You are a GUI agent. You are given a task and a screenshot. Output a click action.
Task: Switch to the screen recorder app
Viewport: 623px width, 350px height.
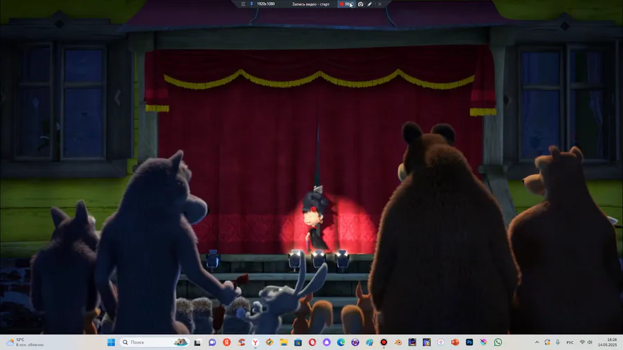(383, 342)
